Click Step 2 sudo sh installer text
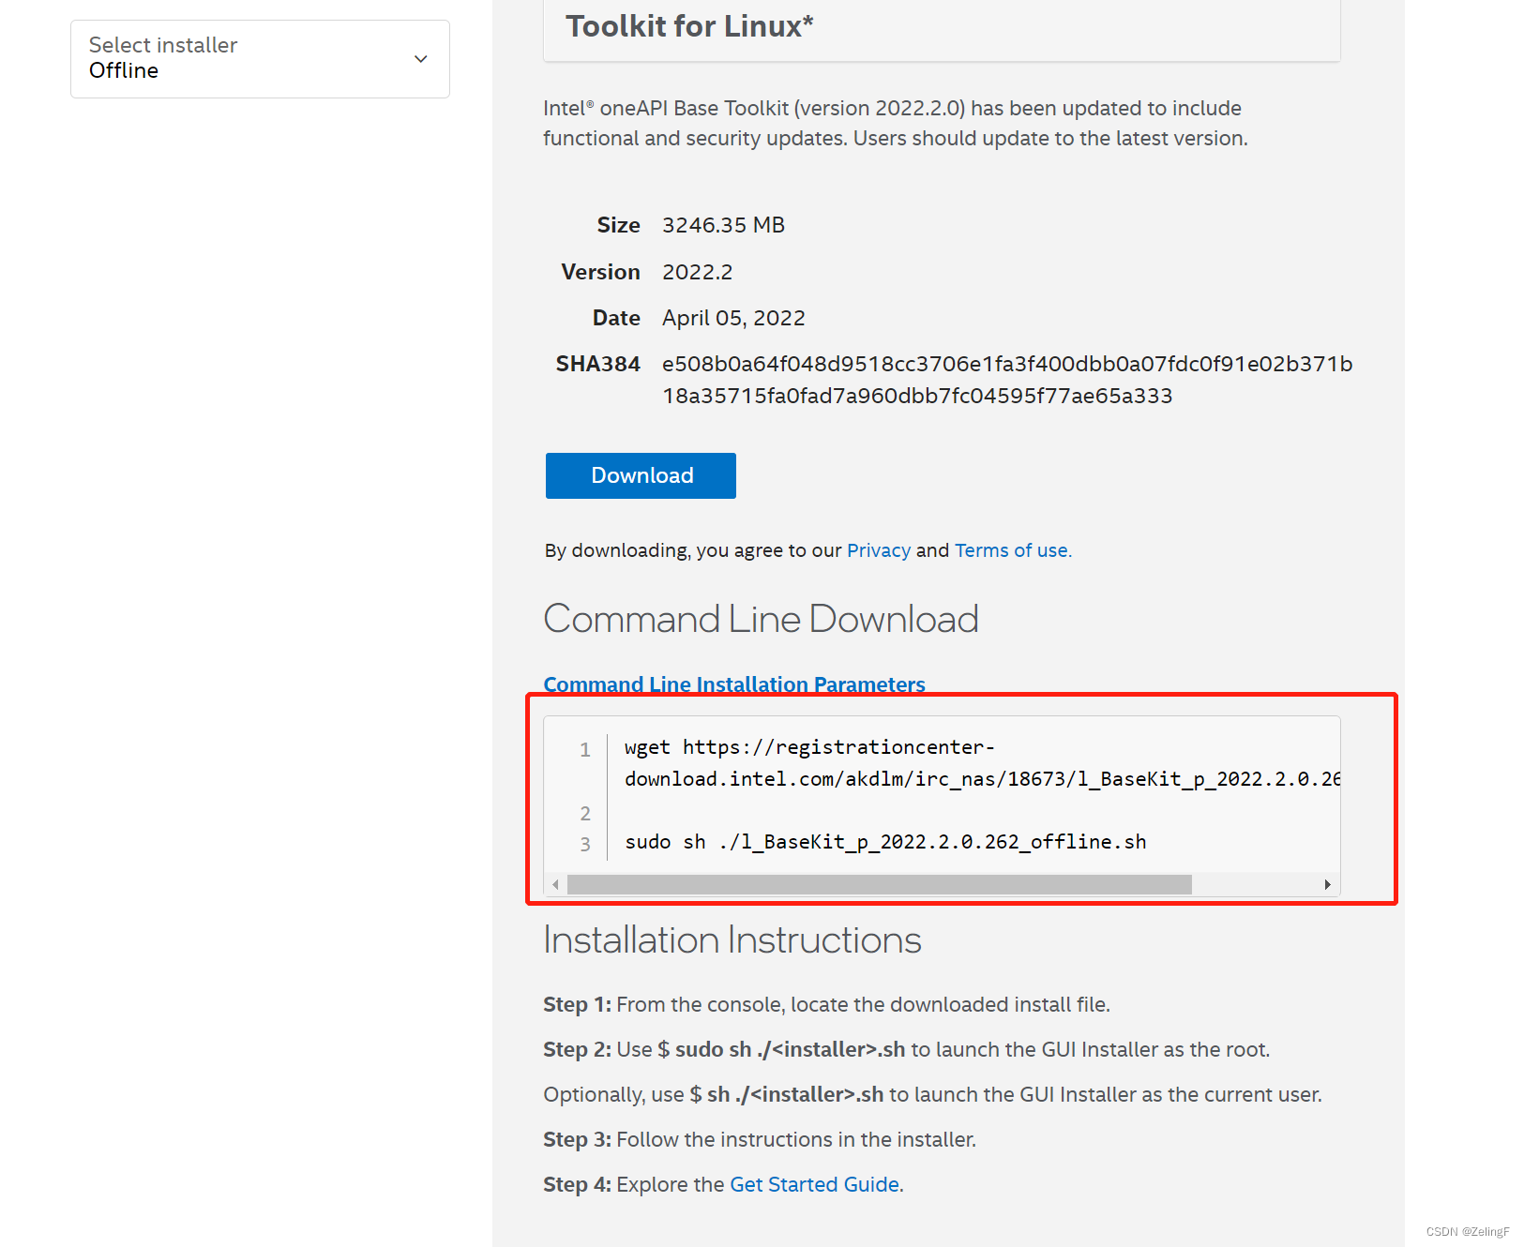1524x1247 pixels. coord(906,1049)
